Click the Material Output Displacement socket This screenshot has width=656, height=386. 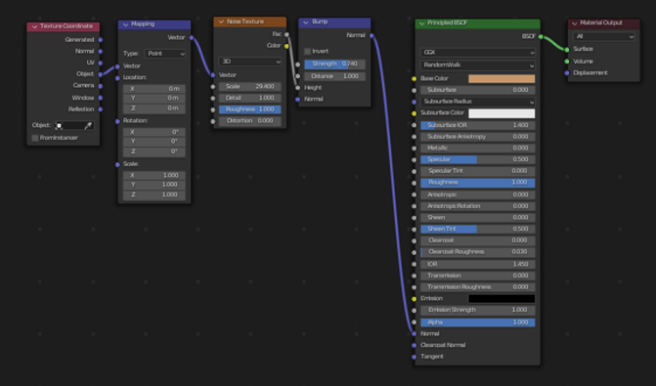567,72
